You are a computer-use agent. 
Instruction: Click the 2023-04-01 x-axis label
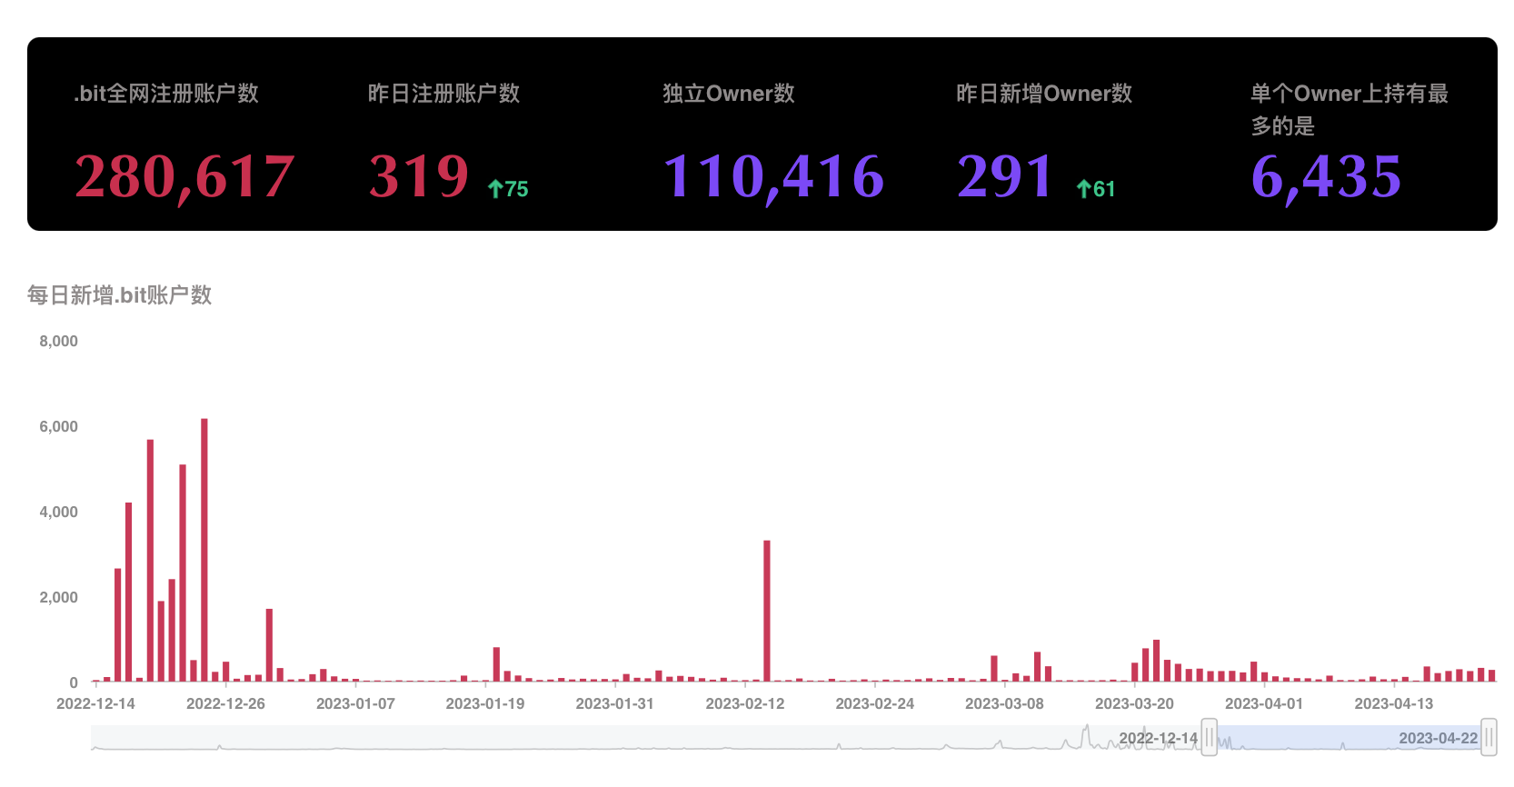1263,703
